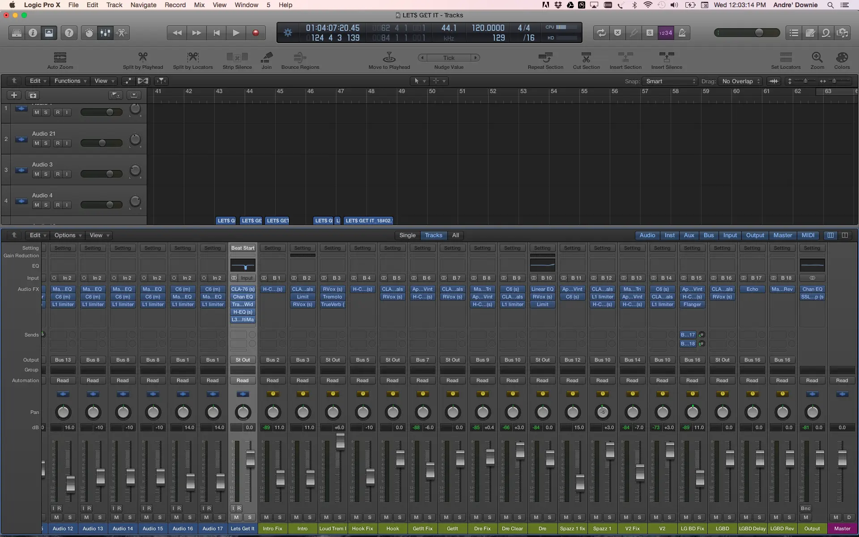Open the Colors palette icon

842,61
